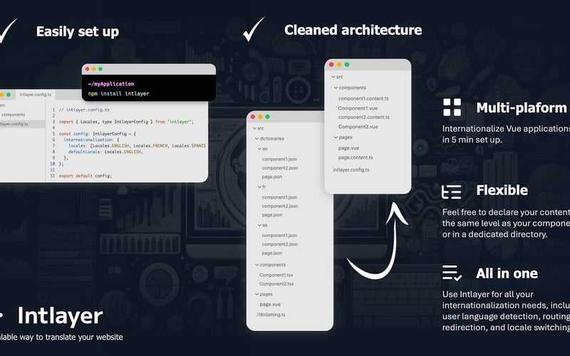Click the ~/myApplication terminal path

tap(111, 84)
